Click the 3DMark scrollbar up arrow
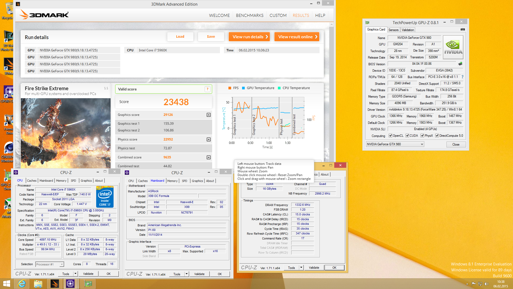 click(x=332, y=25)
